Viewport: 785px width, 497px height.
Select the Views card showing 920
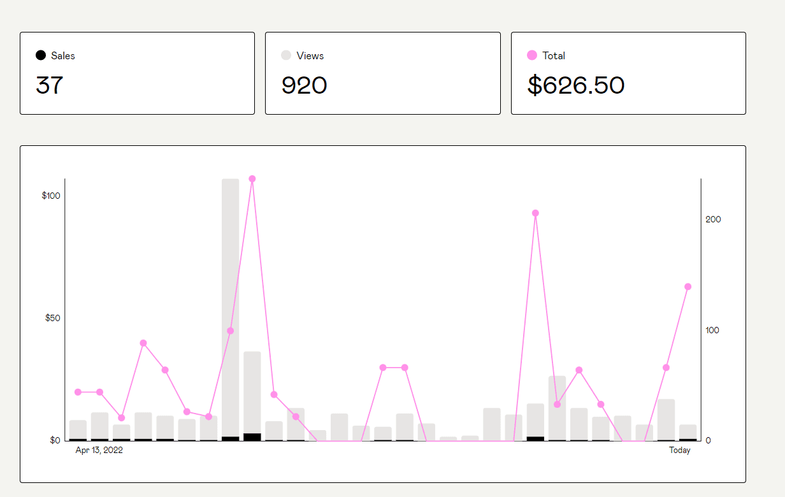383,73
